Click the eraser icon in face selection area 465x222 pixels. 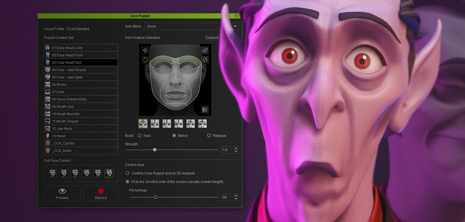point(204,50)
